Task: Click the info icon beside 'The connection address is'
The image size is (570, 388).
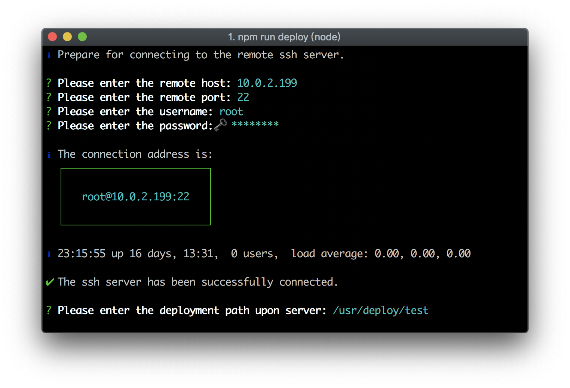Action: pos(49,155)
